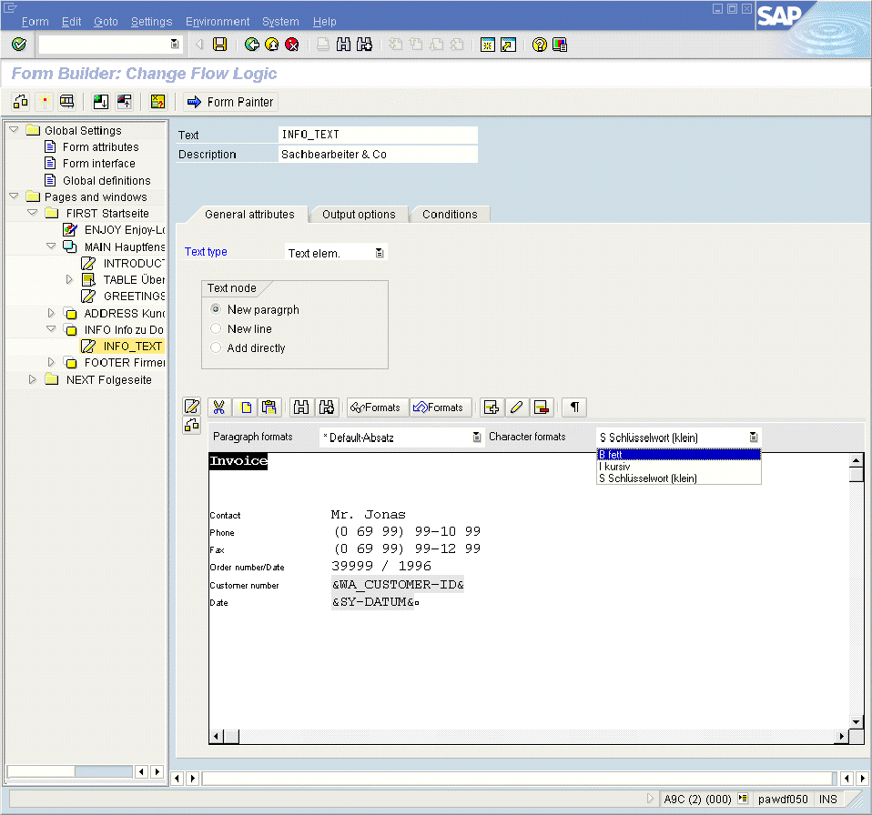Switch to the Conditions tab
Viewport: 872px width, 815px height.
[x=450, y=215]
